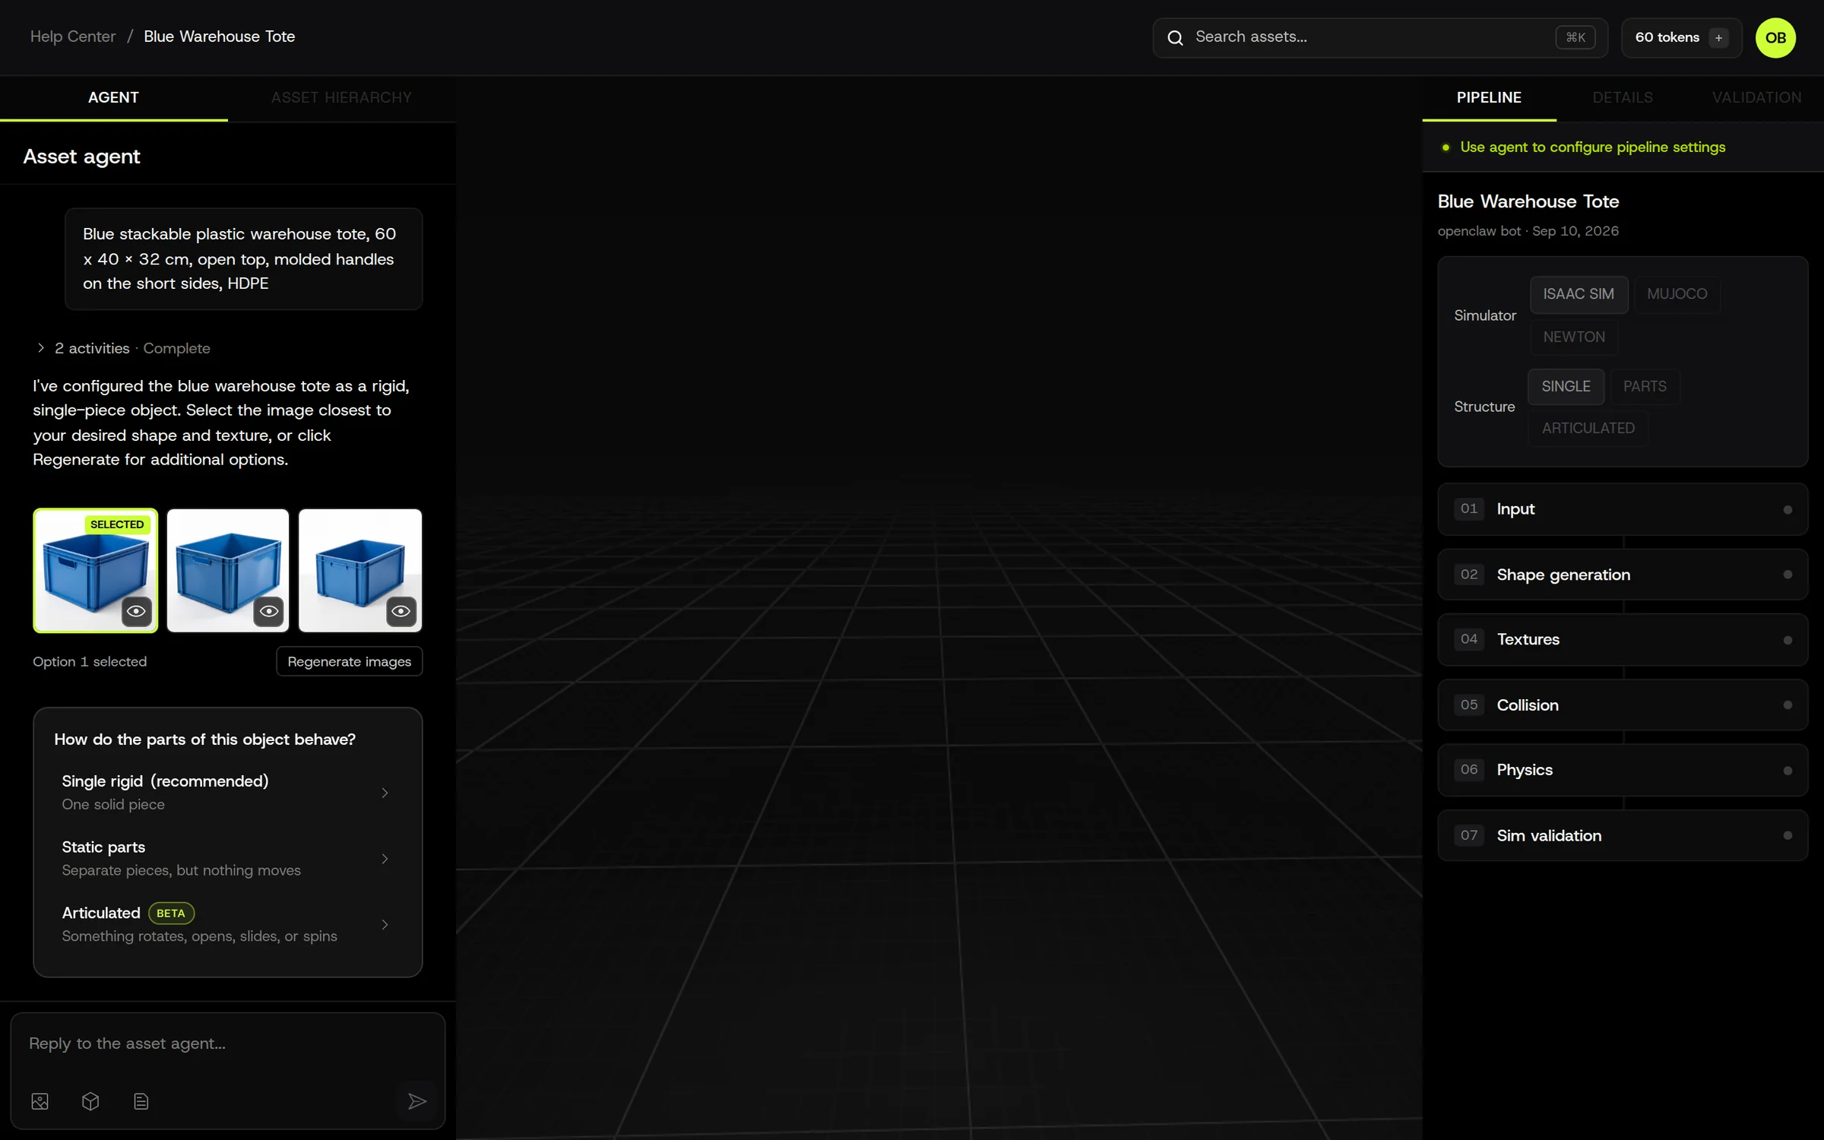Click the Regenerate images button

(x=350, y=661)
